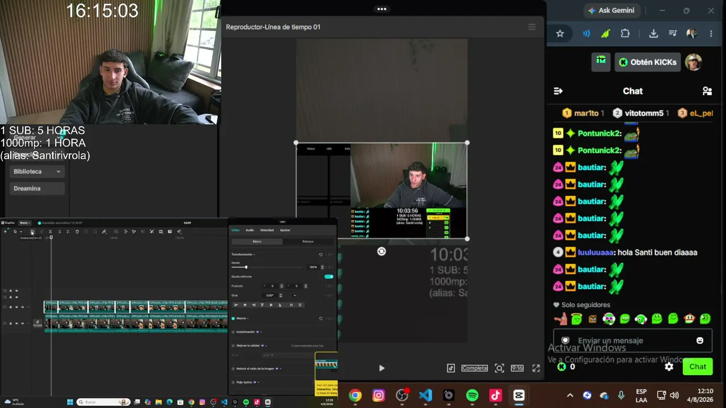Click the Portada cover button on the timeline
Viewport: 726px width, 408px height.
point(37,323)
